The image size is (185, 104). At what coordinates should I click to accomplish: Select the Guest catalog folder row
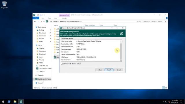(90, 44)
